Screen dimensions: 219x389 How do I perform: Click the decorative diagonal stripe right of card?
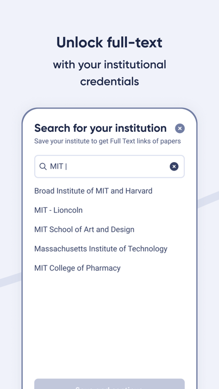(208, 198)
